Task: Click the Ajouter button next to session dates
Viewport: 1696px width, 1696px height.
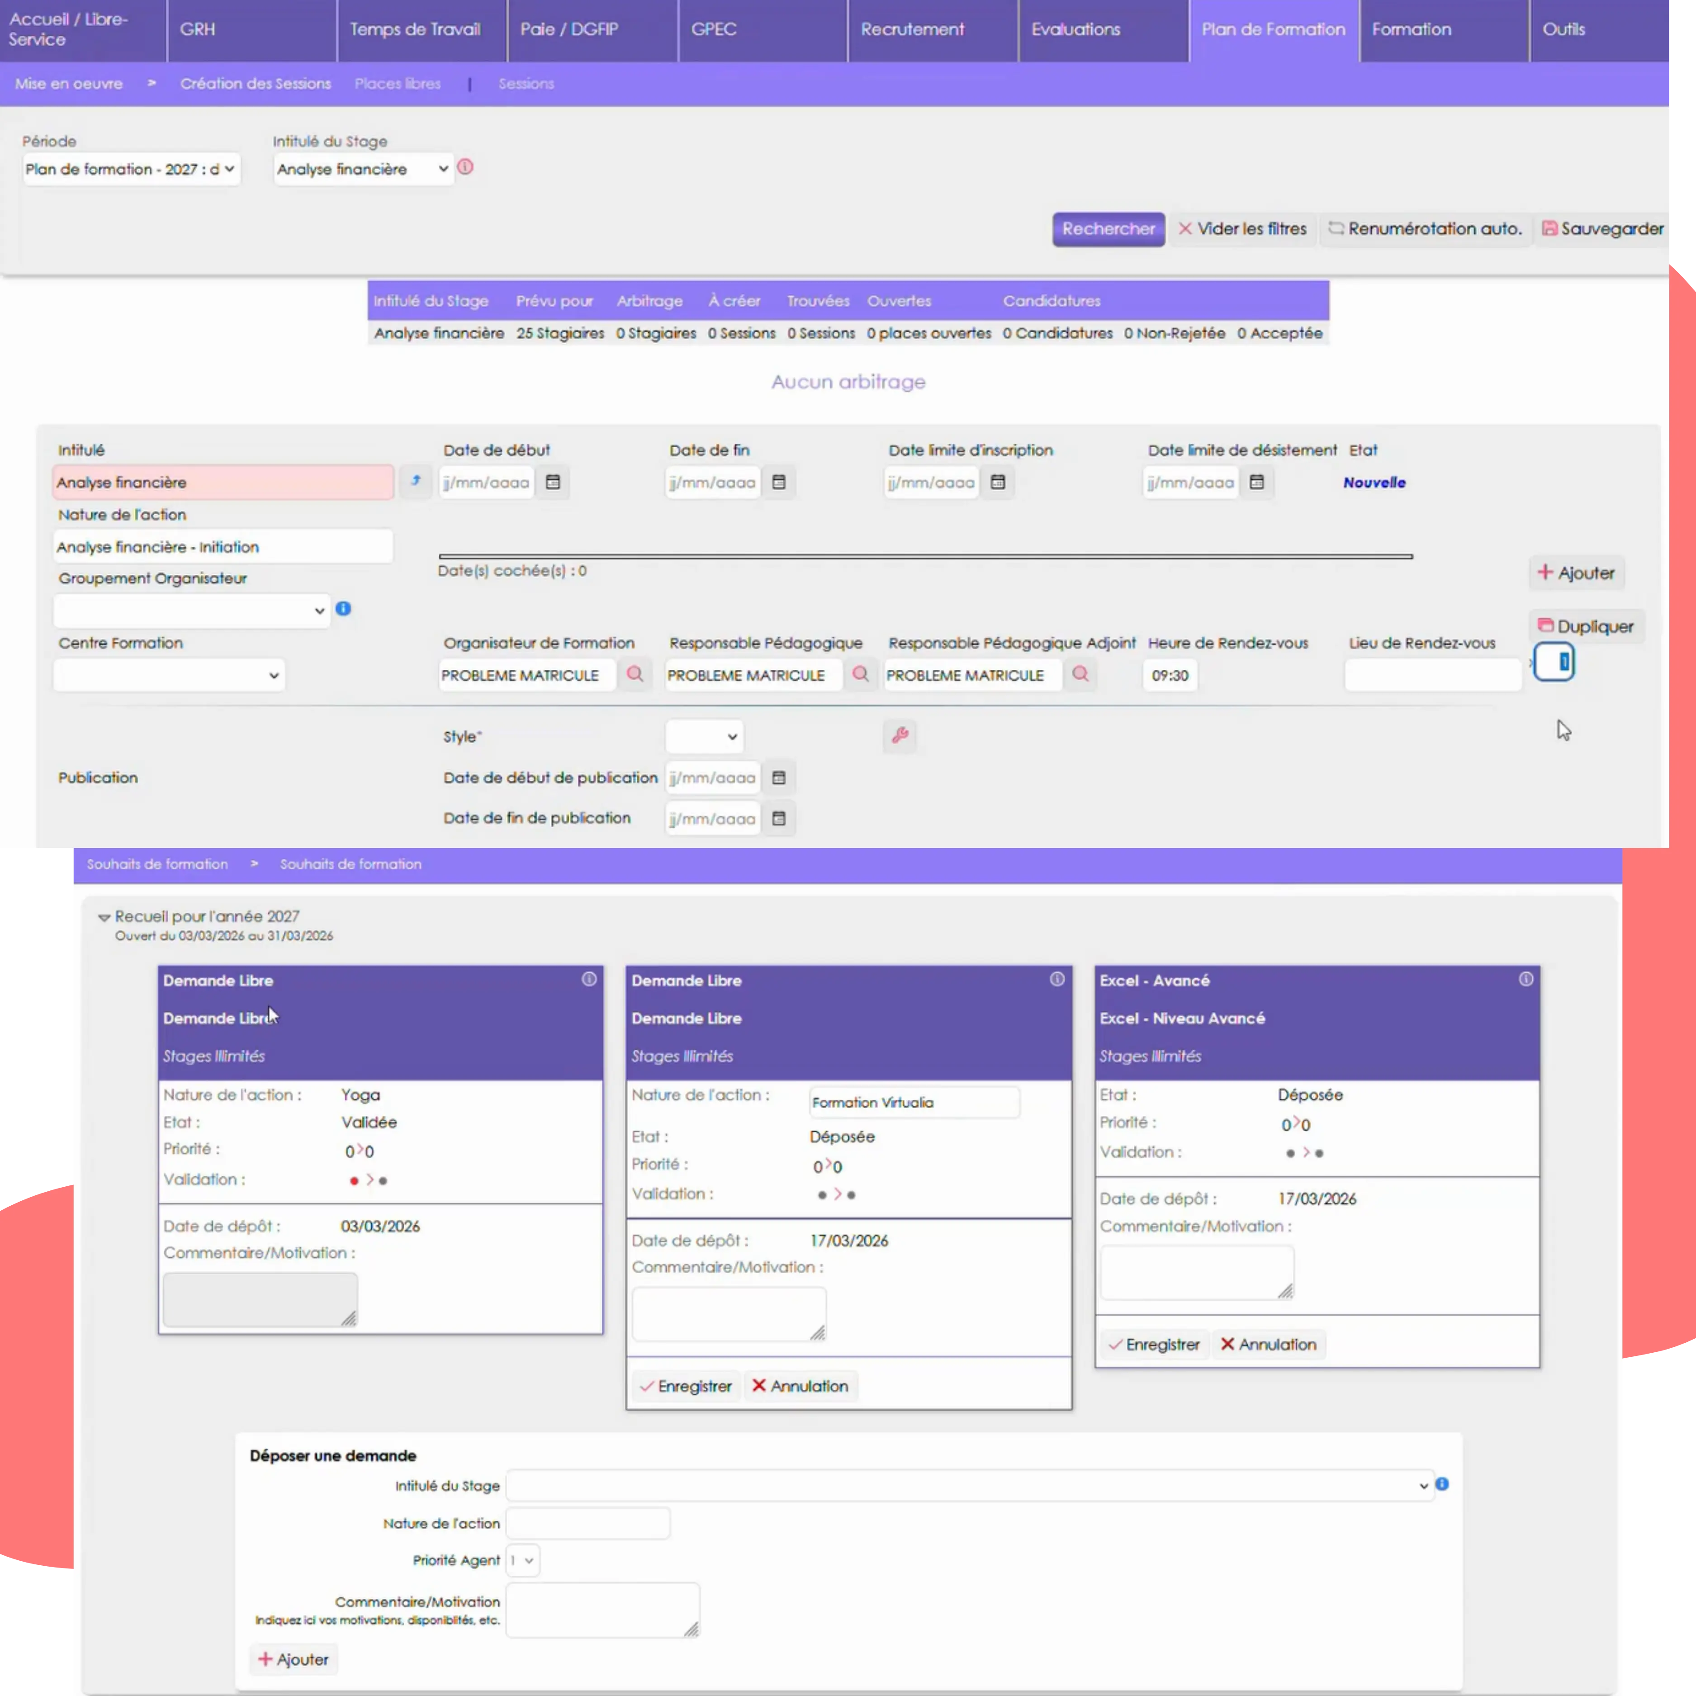Action: pos(1577,573)
